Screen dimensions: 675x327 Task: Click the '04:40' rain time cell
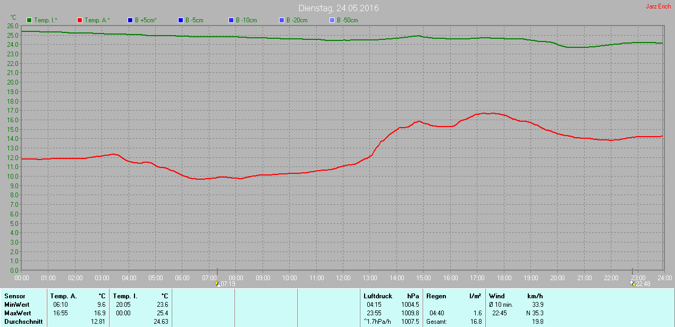tap(436, 313)
